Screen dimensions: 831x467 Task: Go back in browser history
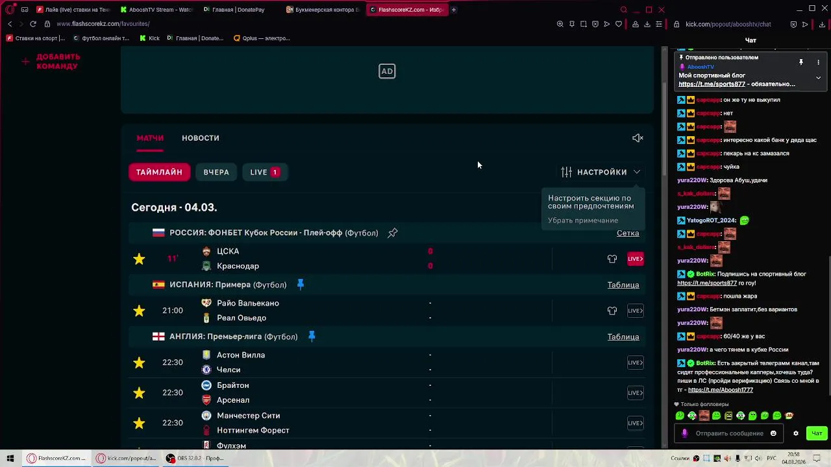click(10, 24)
